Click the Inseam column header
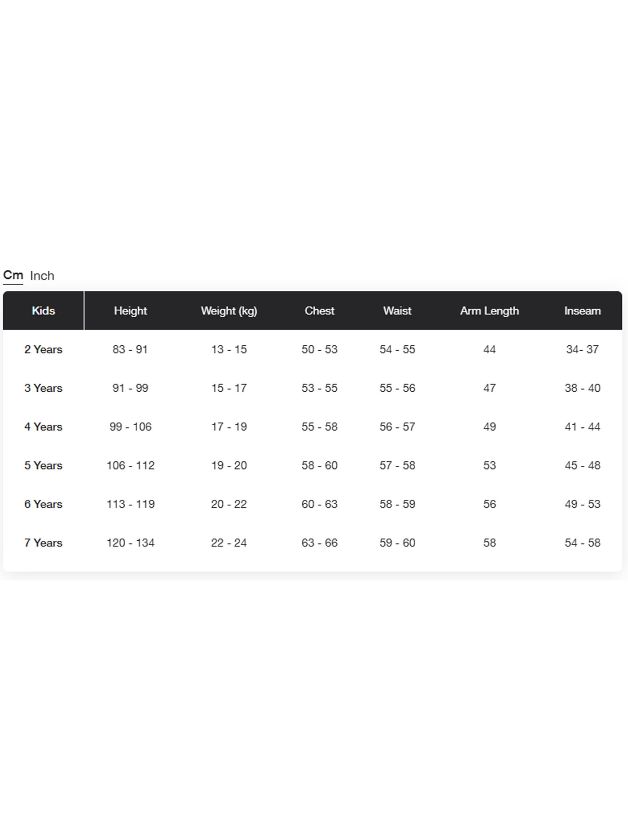 point(582,311)
